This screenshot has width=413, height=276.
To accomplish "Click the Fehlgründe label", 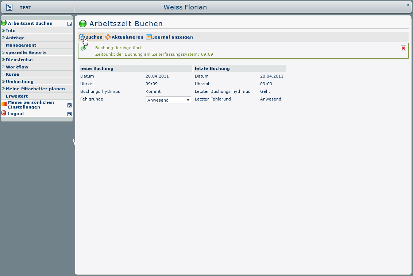I will pyautogui.click(x=92, y=99).
